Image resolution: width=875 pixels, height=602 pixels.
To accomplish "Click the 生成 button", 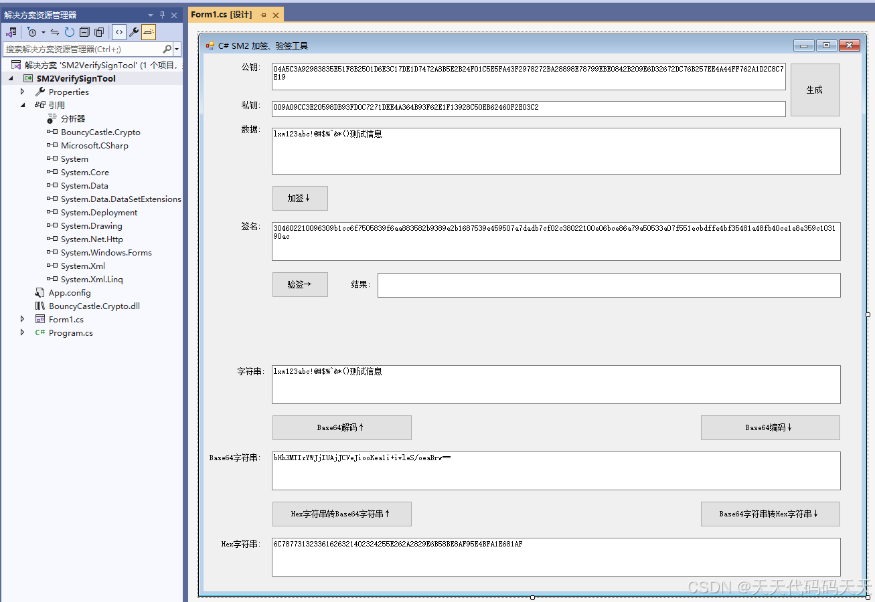I will point(815,90).
